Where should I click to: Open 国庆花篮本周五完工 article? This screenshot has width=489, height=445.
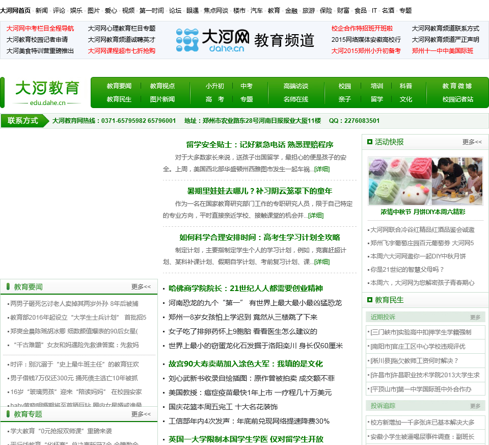[x=223, y=407]
